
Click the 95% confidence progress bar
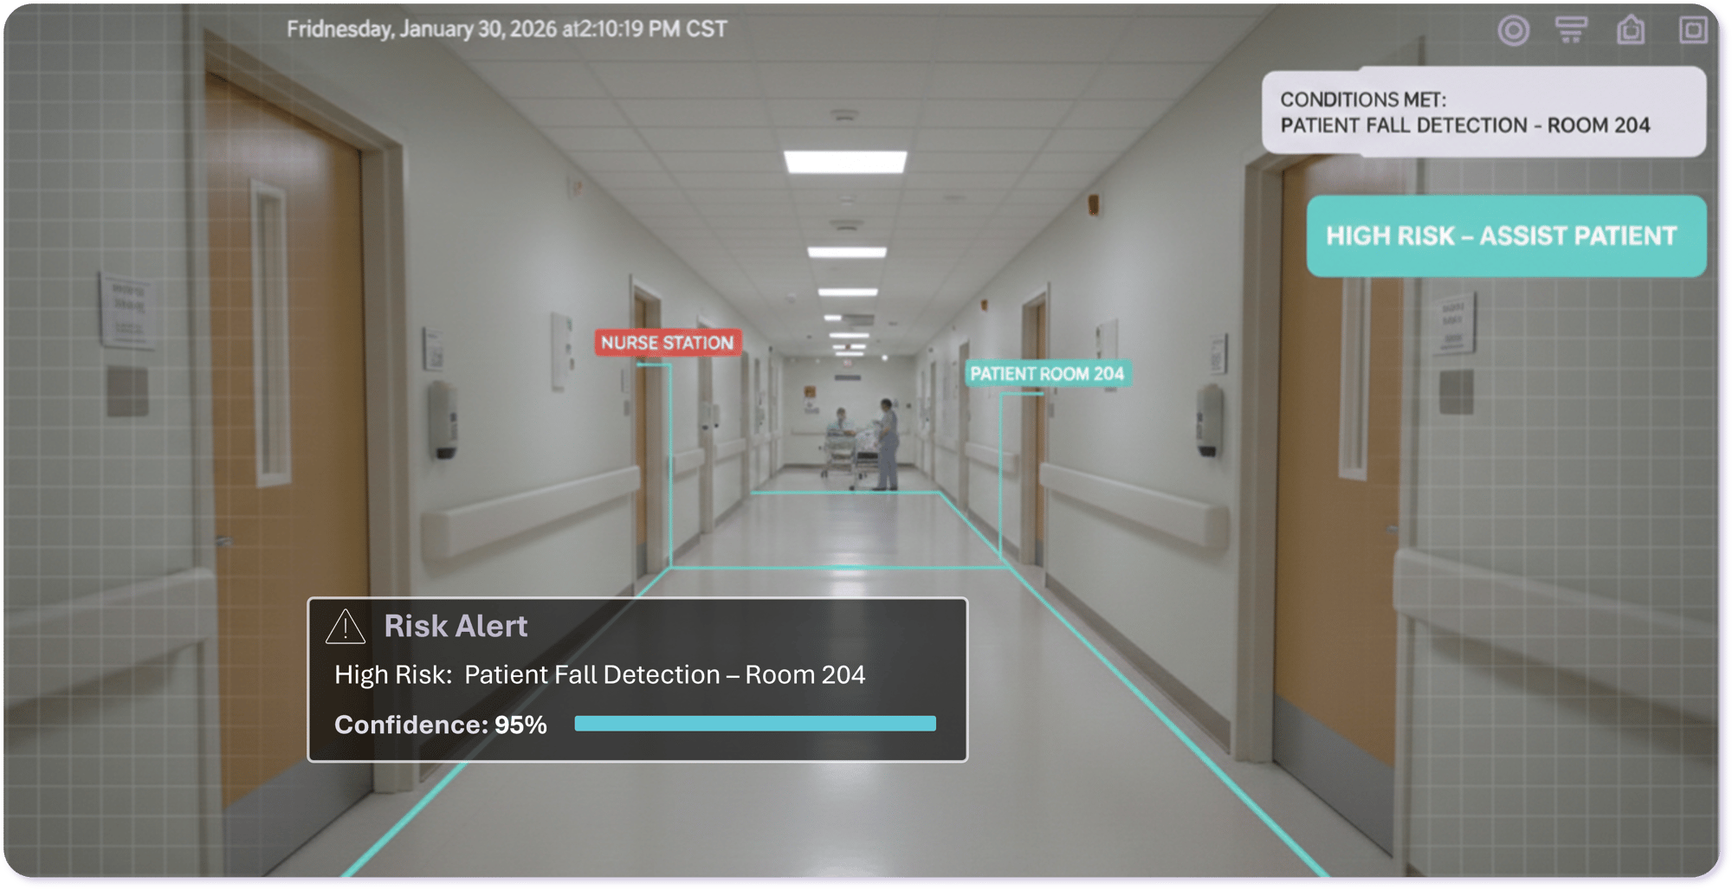pyautogui.click(x=756, y=721)
